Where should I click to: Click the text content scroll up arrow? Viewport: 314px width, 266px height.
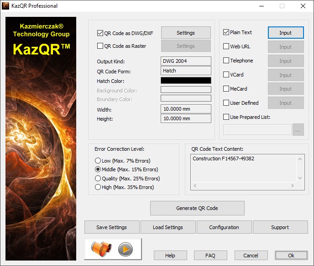click(x=300, y=159)
